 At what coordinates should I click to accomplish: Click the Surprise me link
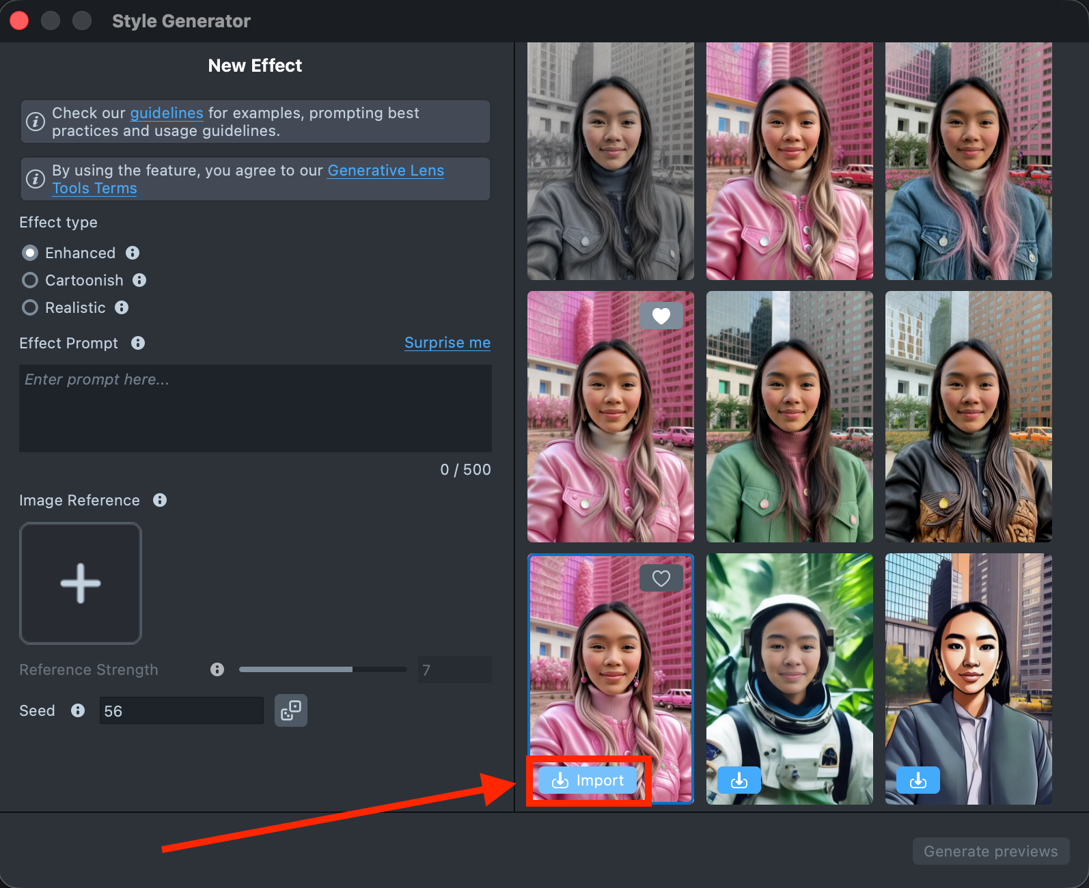tap(447, 342)
